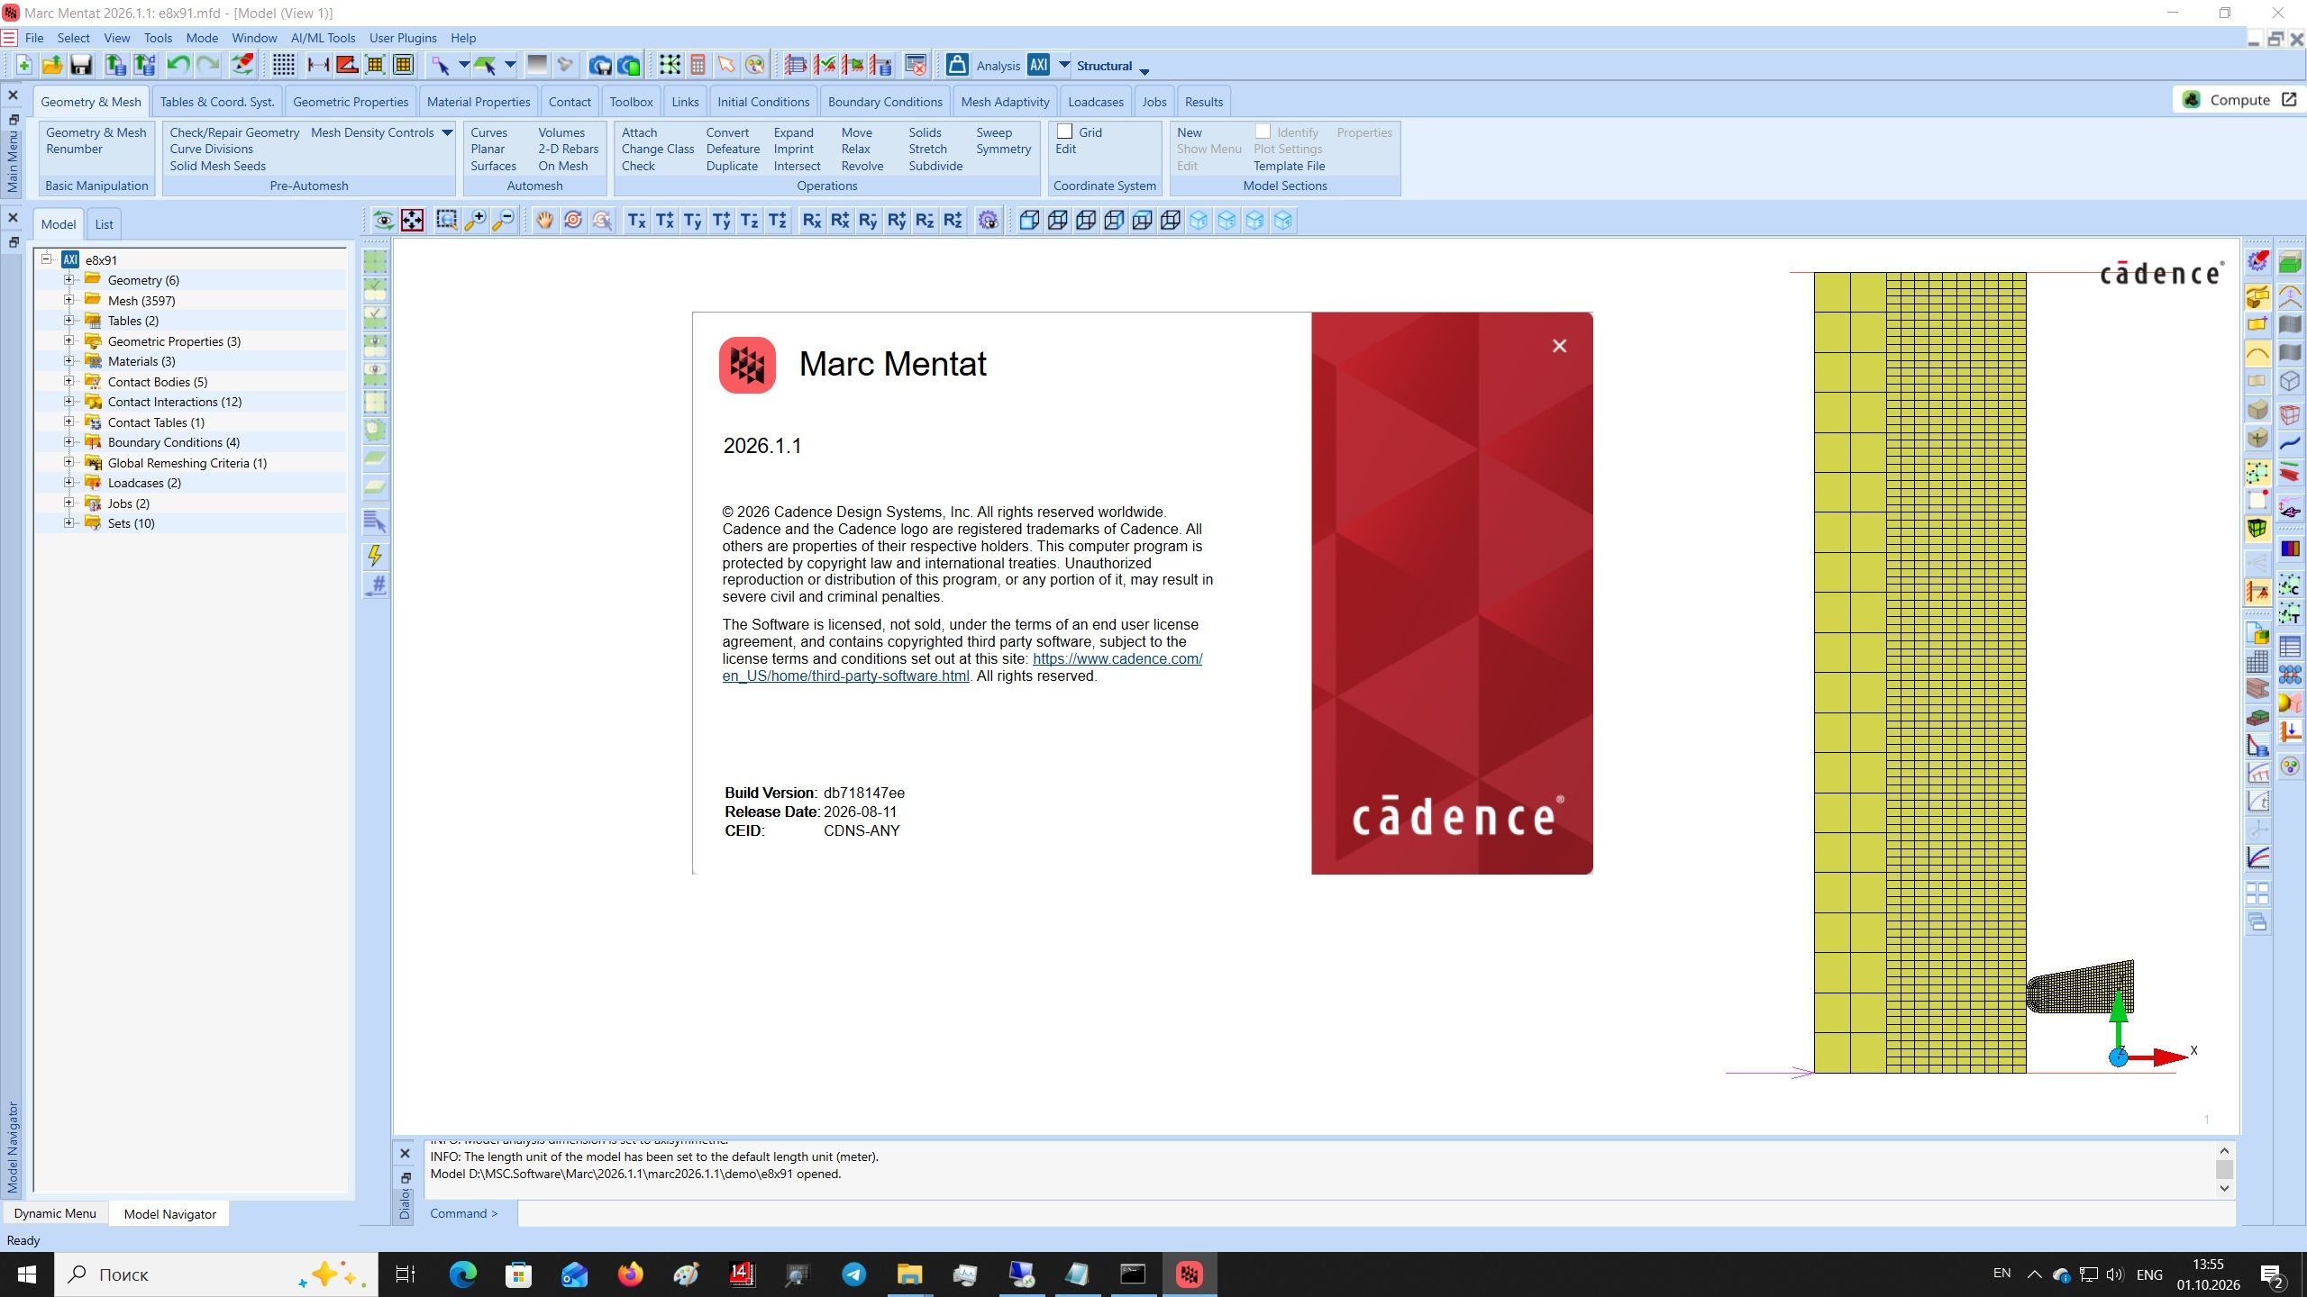
Task: Toggle the Identify checkbox in Model Sections
Action: click(x=1263, y=132)
